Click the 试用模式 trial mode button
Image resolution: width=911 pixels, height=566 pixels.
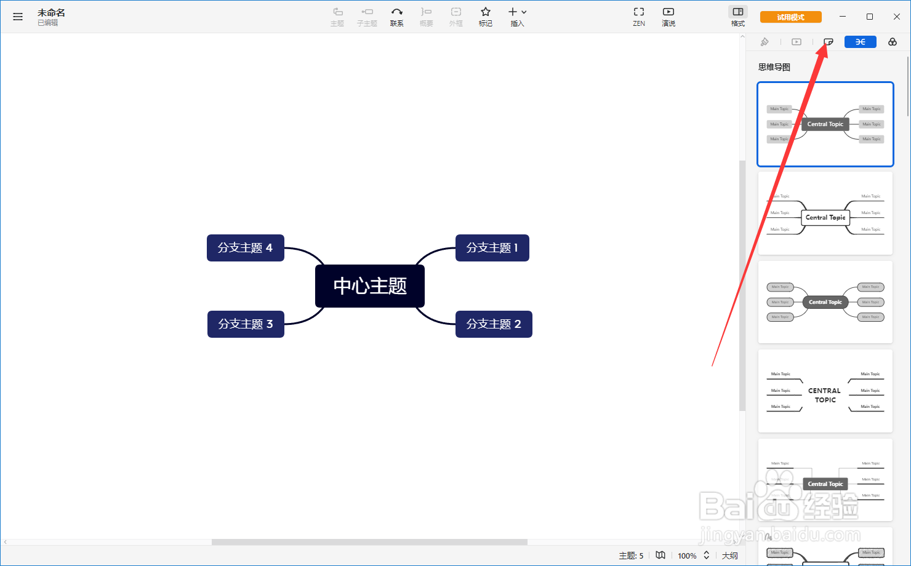click(791, 17)
